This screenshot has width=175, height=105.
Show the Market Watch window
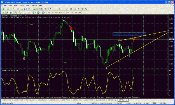tap(14, 9)
